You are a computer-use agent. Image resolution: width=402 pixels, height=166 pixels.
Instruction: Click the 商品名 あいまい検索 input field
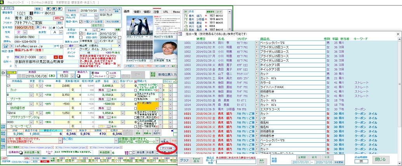(x=236, y=162)
